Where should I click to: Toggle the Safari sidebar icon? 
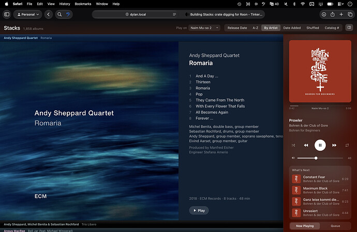coord(7,15)
